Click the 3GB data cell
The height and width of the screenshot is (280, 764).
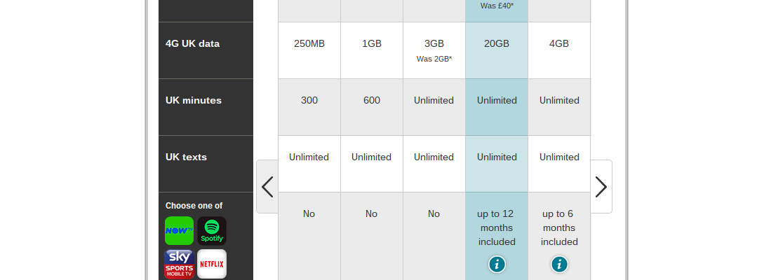[434, 50]
